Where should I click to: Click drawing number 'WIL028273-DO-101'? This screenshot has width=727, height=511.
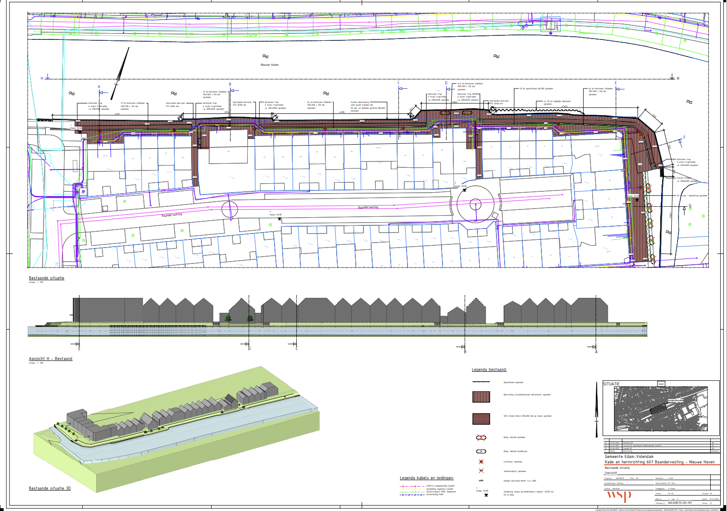(680, 503)
